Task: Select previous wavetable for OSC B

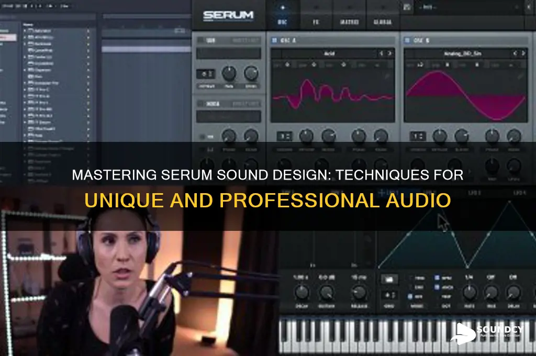Action: 515,53
